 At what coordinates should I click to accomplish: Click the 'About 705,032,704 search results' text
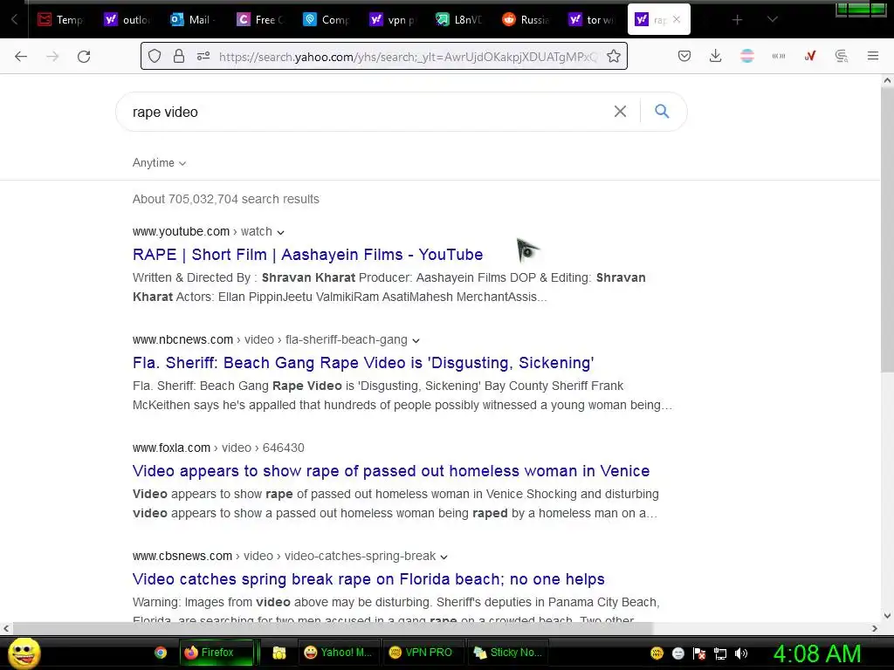[x=226, y=199]
